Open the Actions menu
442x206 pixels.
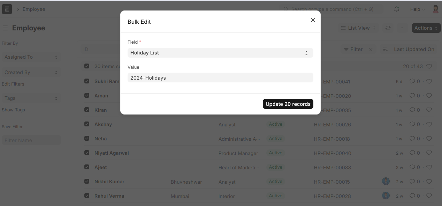[x=426, y=28]
